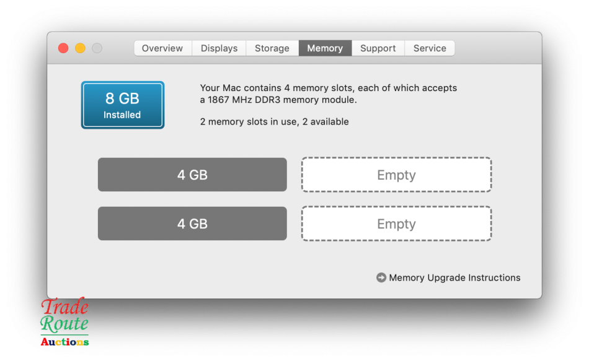
Task: Select the Memory tab
Action: (325, 48)
